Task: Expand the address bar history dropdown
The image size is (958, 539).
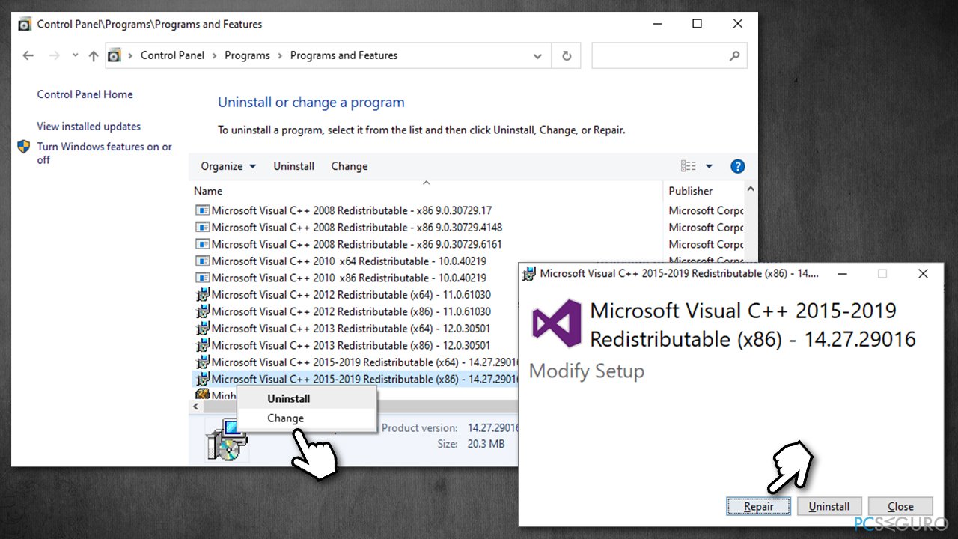Action: (x=537, y=55)
